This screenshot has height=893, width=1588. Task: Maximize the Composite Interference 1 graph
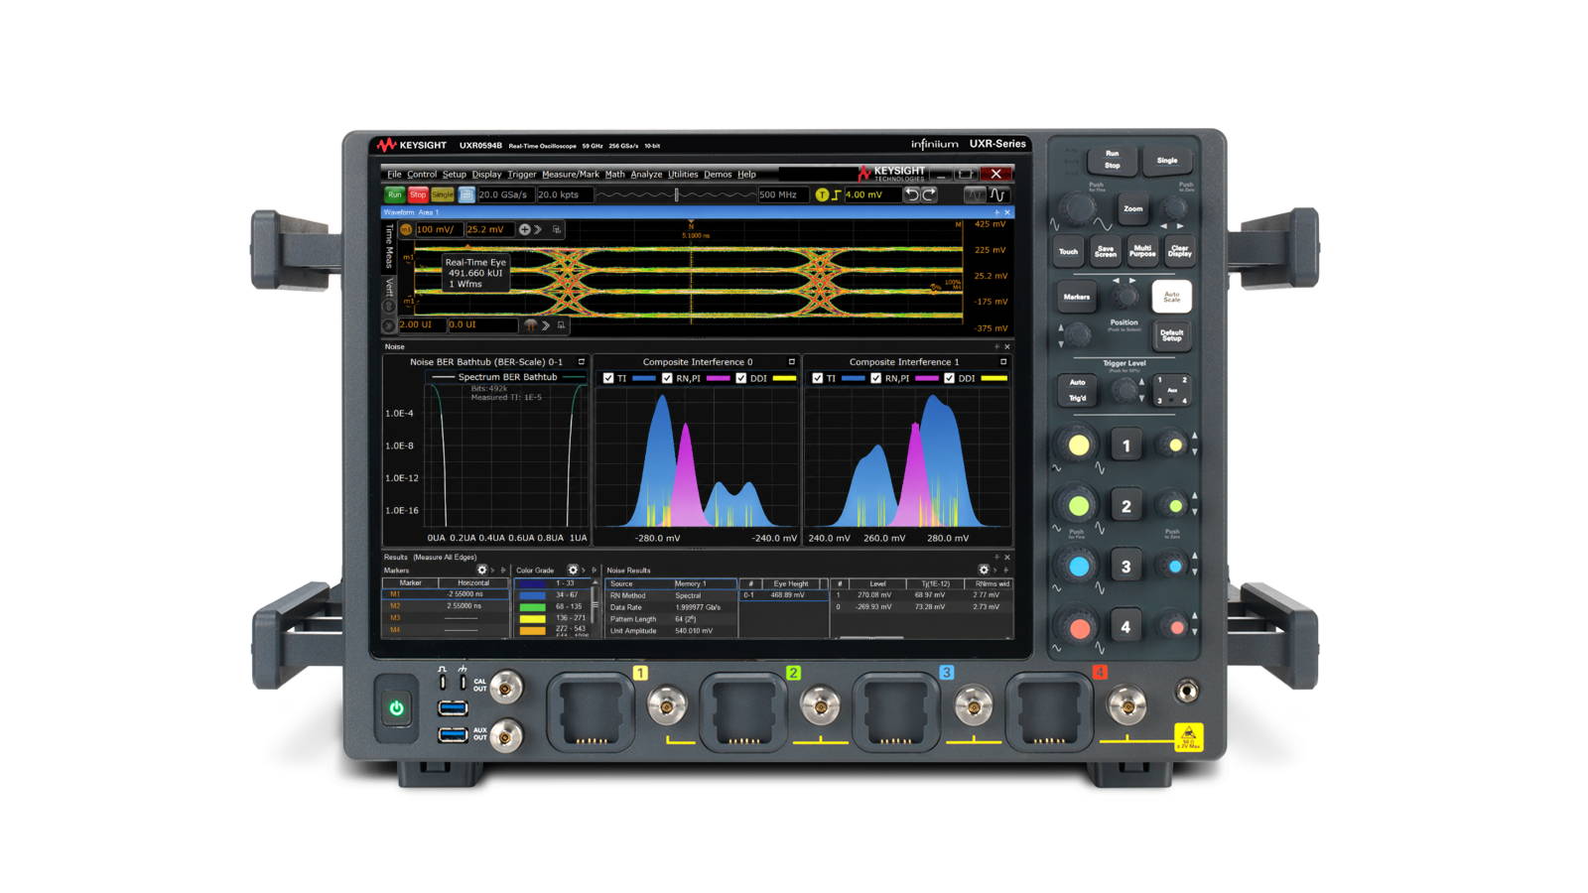pos(1003,362)
